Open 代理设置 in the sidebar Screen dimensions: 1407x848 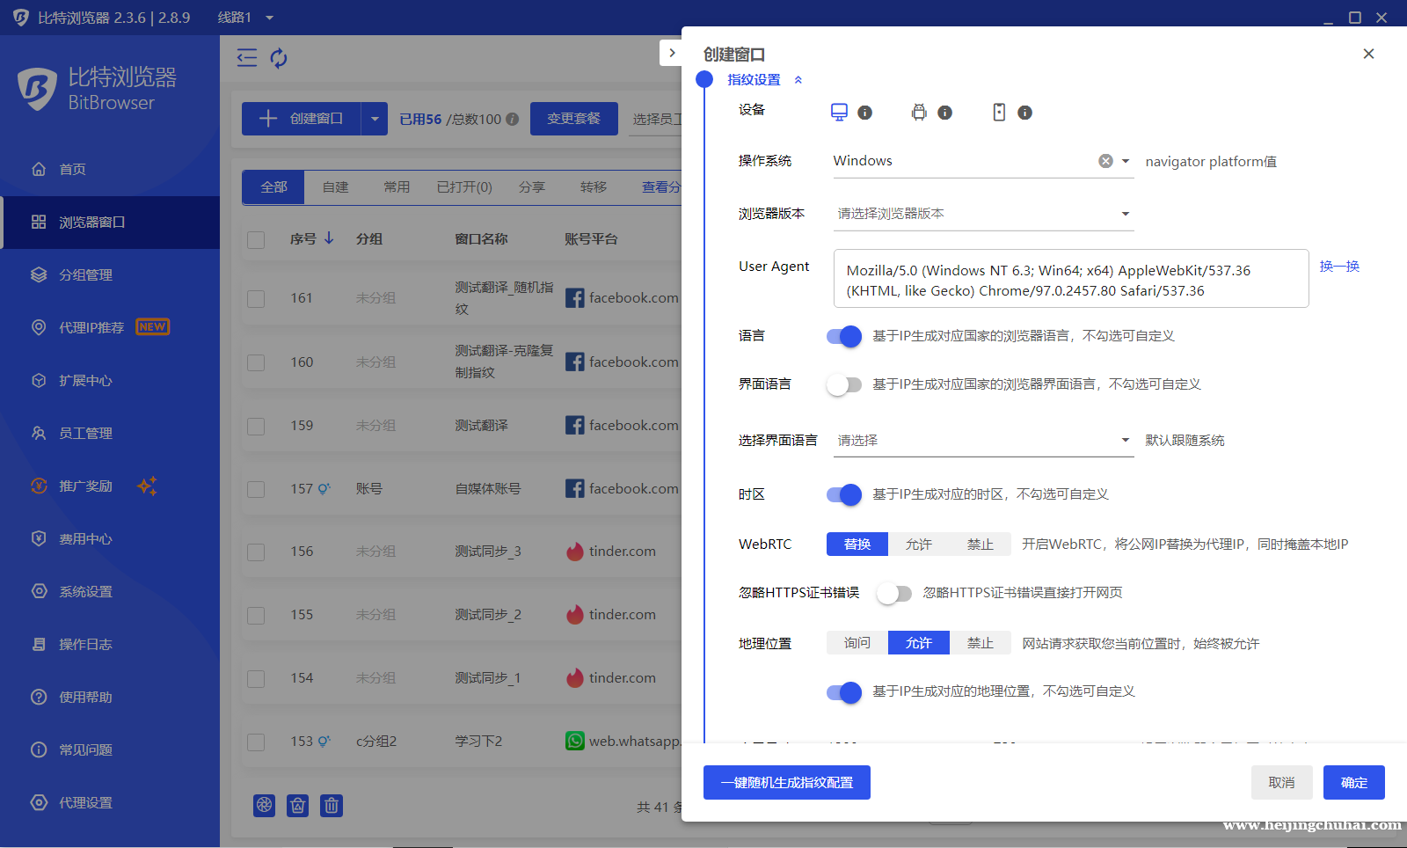(x=110, y=802)
